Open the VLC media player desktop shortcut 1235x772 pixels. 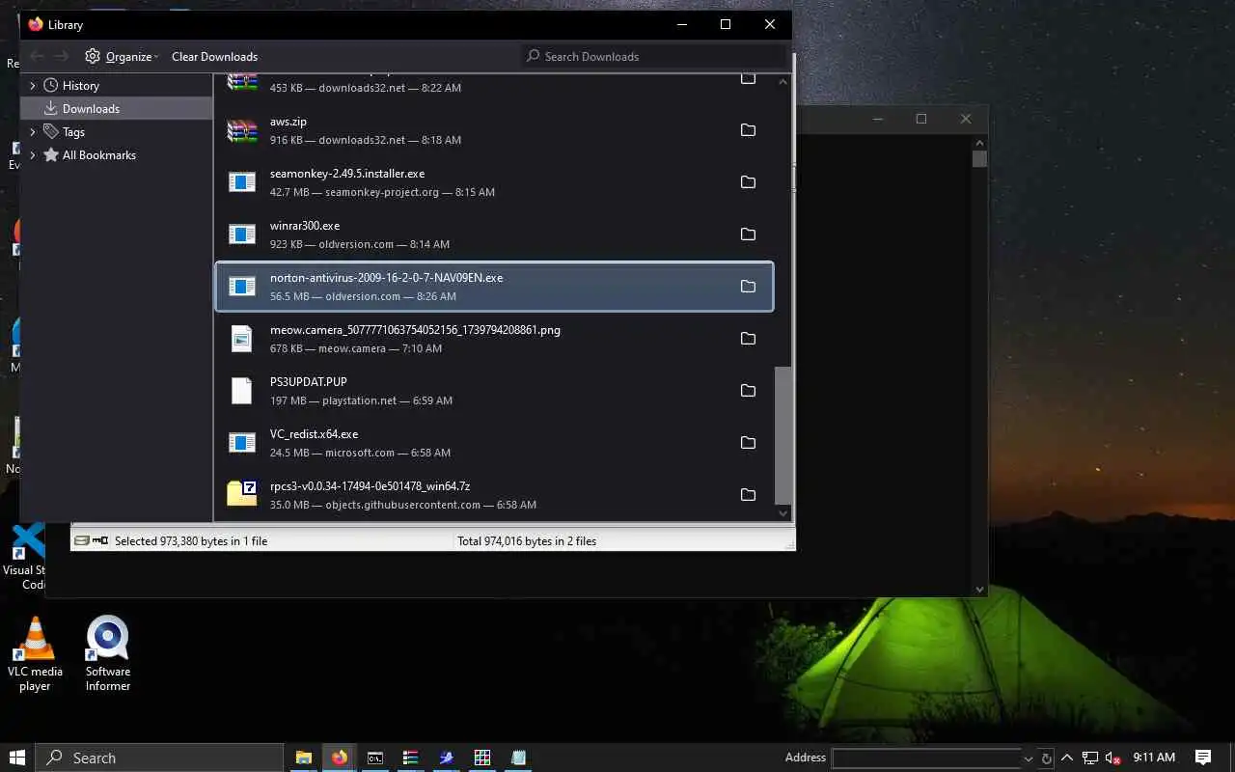[35, 653]
